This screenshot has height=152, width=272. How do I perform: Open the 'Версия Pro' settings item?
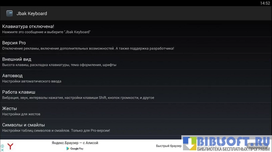[x=14, y=43]
